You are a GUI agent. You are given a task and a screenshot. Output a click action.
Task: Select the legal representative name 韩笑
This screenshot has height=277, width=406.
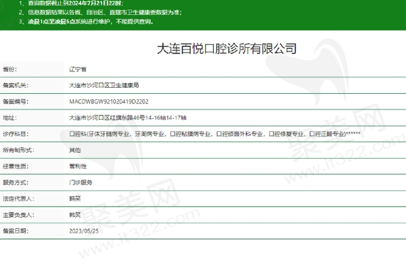(75, 199)
